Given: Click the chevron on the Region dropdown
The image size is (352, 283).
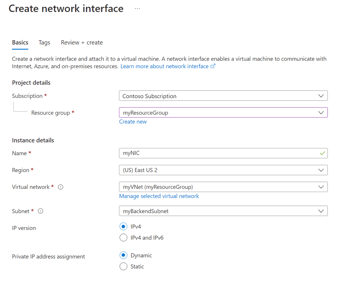Looking at the screenshot, I should pos(322,170).
